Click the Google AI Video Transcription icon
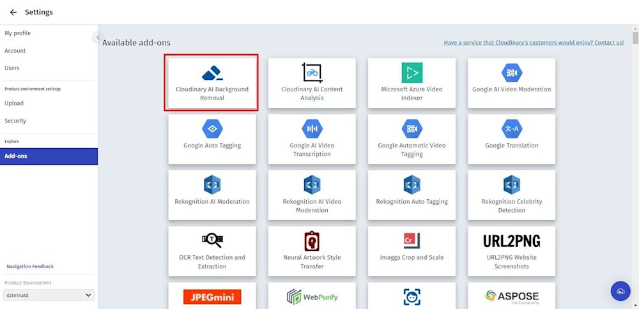 point(312,129)
